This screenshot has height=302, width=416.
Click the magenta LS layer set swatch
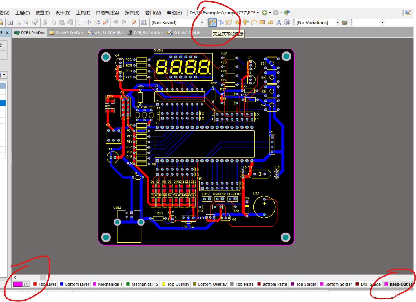coord(18,284)
